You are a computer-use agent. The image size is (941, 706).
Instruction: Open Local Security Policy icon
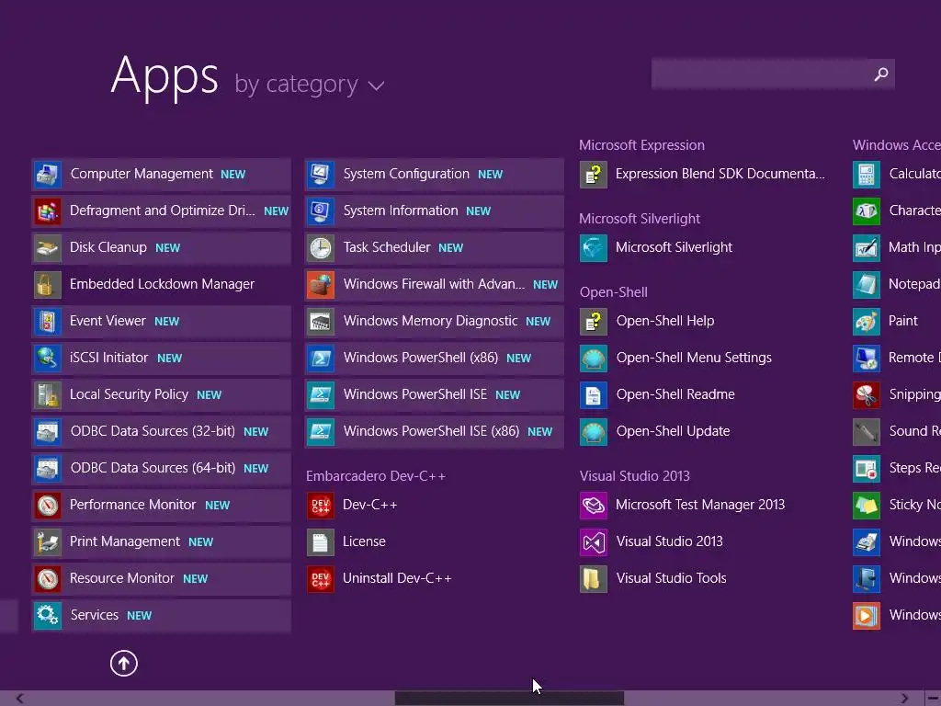pos(48,395)
